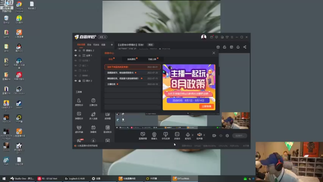
Task: Add a 直播屏幕 screen capture source
Action: click(143, 136)
